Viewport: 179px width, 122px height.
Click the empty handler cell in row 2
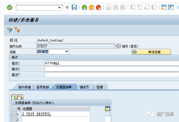[56, 119]
